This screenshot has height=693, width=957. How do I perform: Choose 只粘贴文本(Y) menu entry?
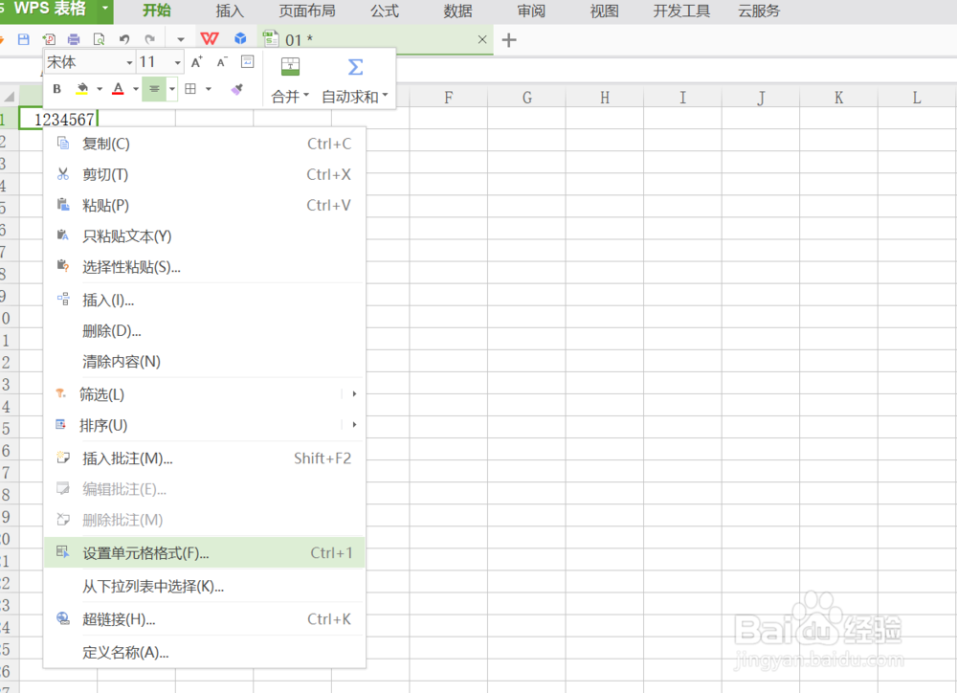click(x=205, y=236)
